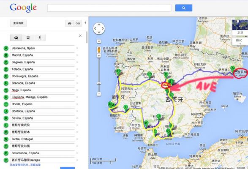Focus the Google Maps search box
The width and height of the screenshot is (248, 169).
[109, 8]
